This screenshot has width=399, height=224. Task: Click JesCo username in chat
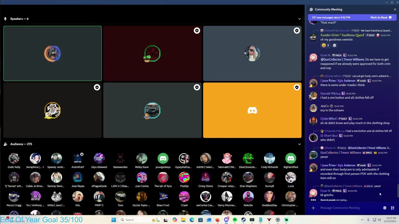point(324,106)
